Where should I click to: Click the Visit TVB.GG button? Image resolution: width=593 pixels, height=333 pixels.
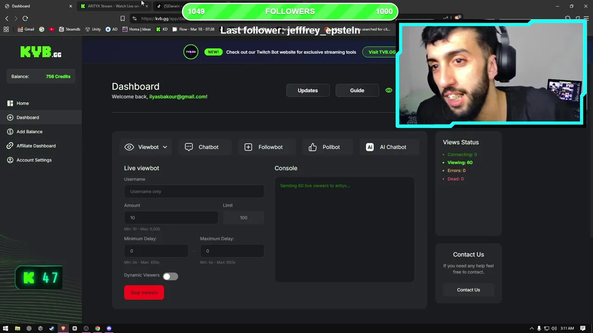point(380,52)
